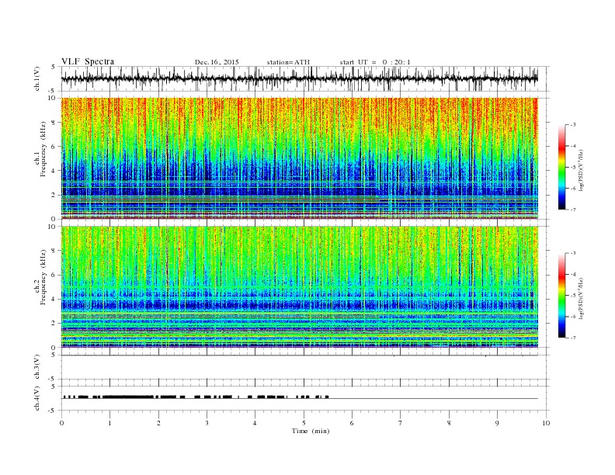Click the ch.2 spectrogram panel
The image size is (615, 475).
(300, 286)
